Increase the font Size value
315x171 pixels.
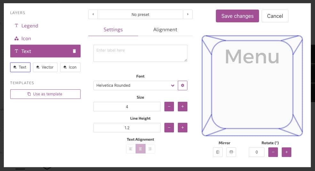182,107
